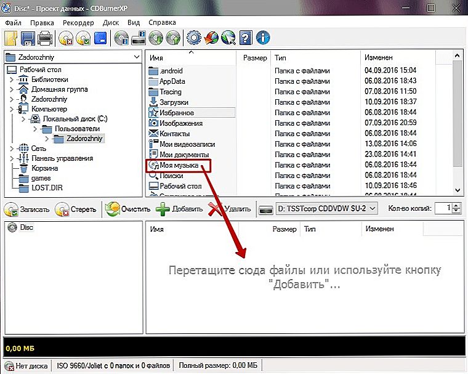Screen dimensions: 468x374
Task: Click the Стереть erase button
Action: pyautogui.click(x=76, y=209)
